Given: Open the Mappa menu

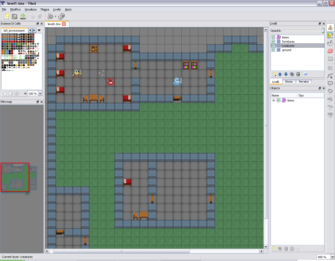Looking at the screenshot, I should pyautogui.click(x=45, y=9).
